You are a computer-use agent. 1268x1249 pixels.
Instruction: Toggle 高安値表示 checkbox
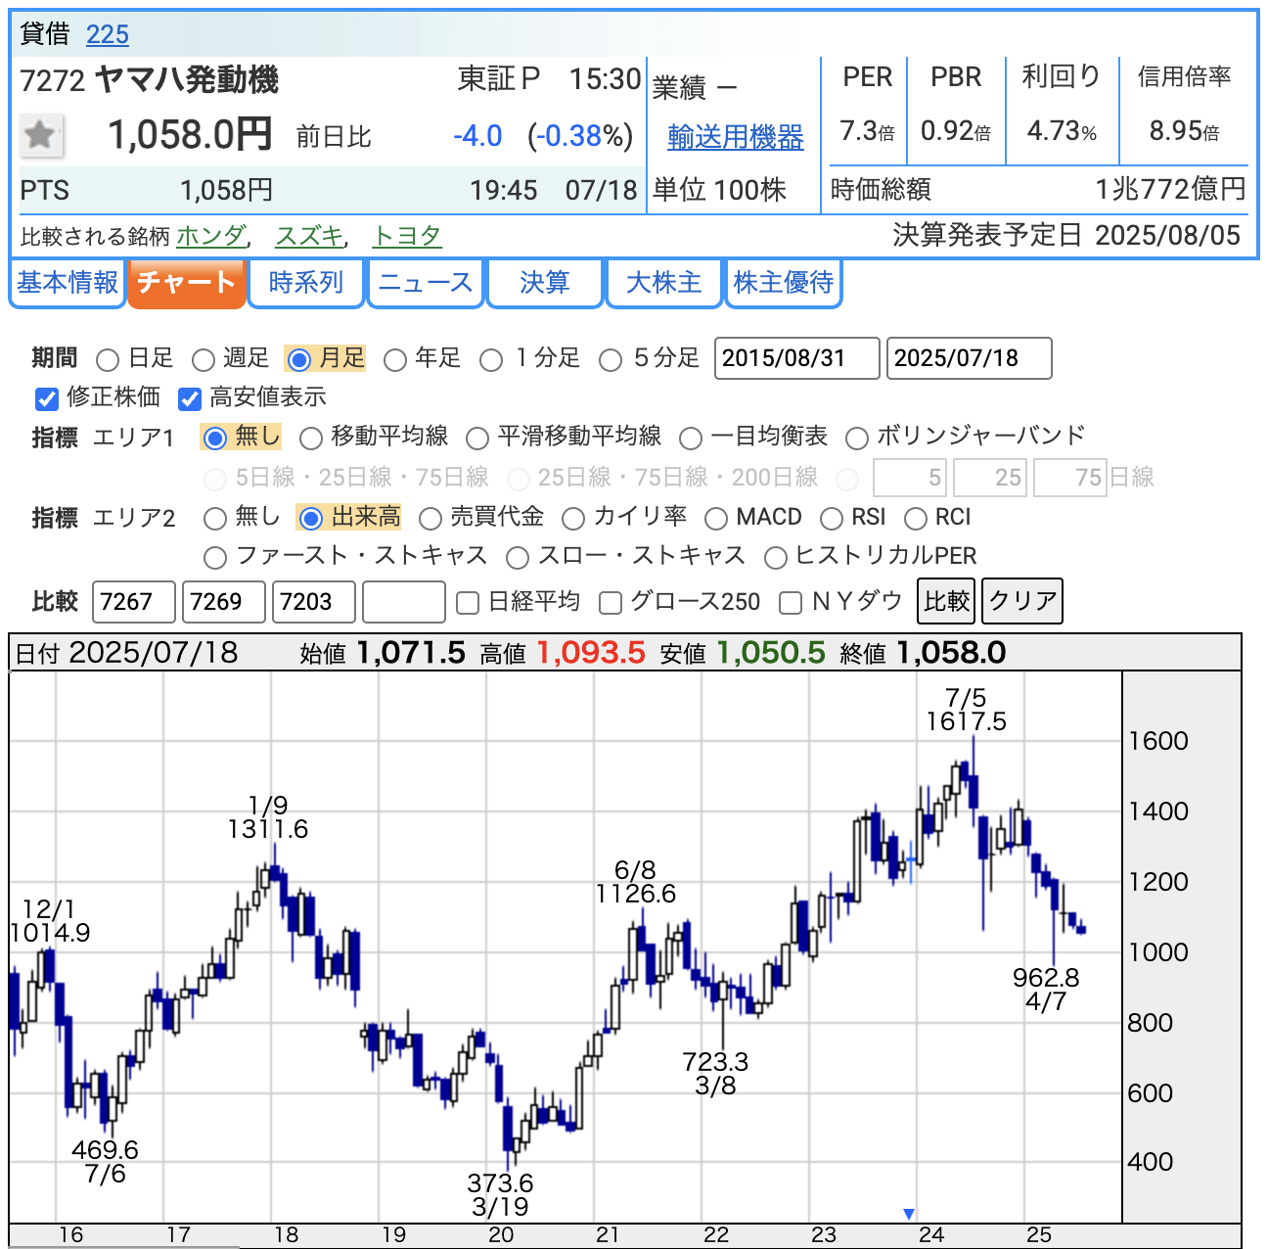[x=189, y=398]
